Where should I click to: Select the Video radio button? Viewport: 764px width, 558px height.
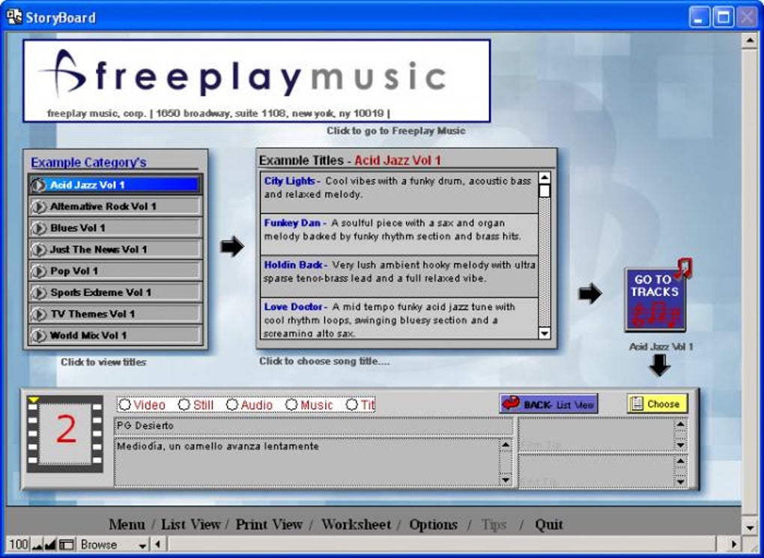tap(125, 405)
